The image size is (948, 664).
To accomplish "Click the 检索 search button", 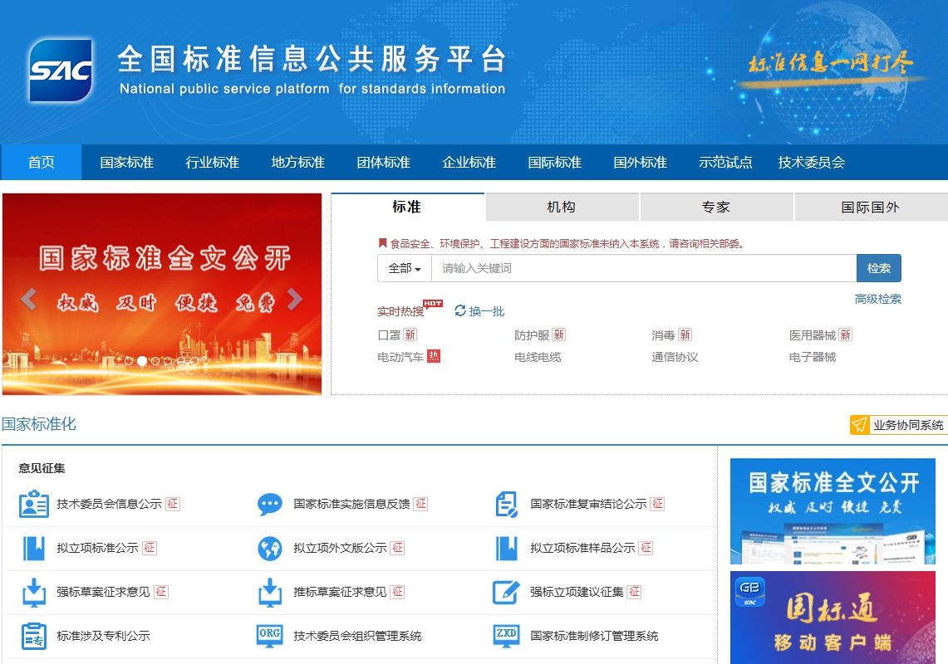I will click(878, 268).
